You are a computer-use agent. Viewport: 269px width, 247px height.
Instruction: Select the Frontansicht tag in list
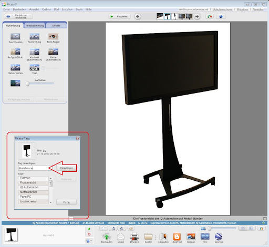point(33,183)
